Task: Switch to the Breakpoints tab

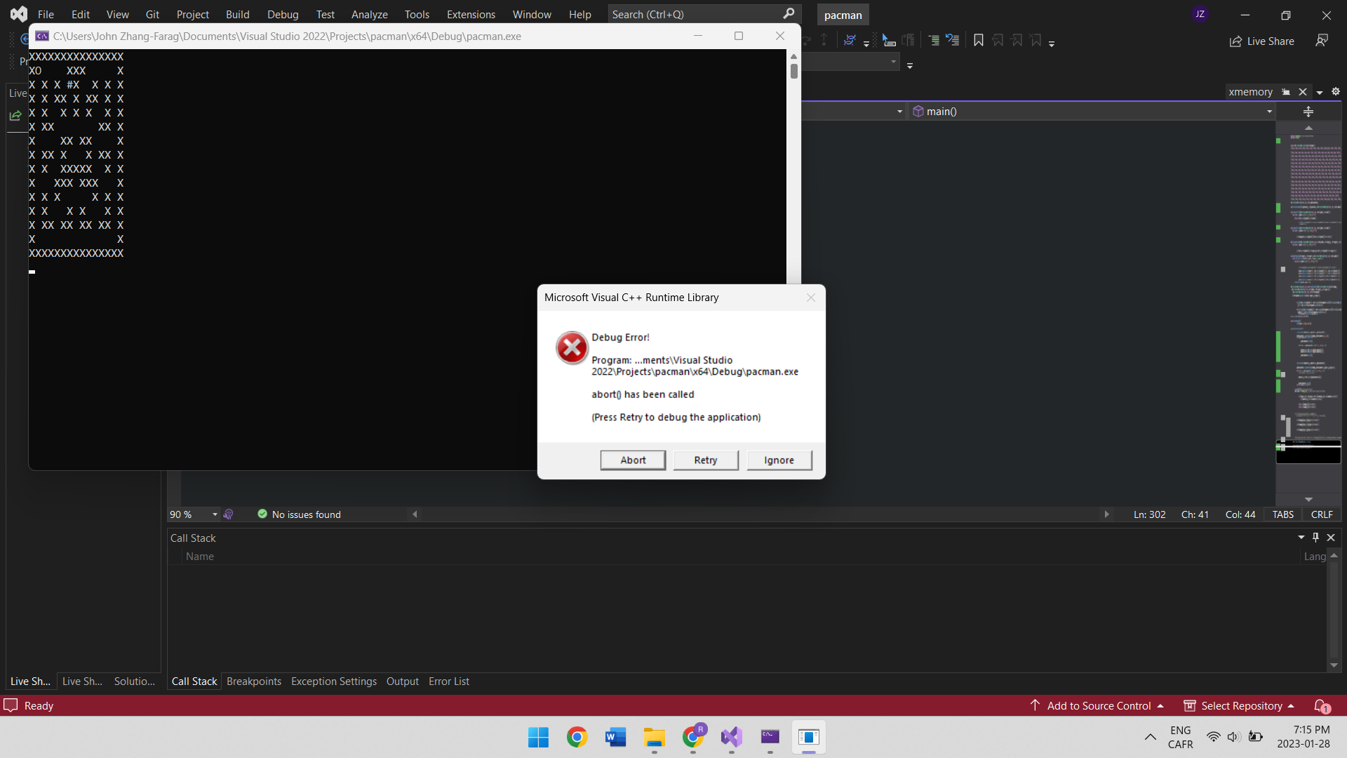Action: pyautogui.click(x=253, y=681)
